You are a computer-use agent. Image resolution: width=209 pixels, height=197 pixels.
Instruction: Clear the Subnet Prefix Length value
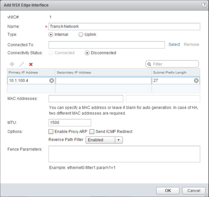[196, 81]
